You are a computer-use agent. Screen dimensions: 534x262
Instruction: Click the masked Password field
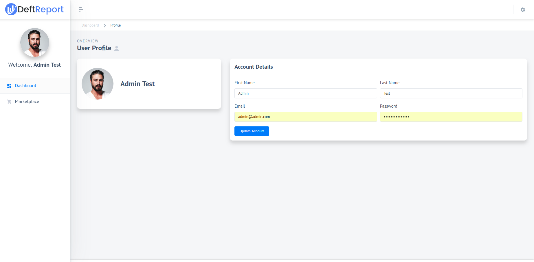(x=451, y=117)
